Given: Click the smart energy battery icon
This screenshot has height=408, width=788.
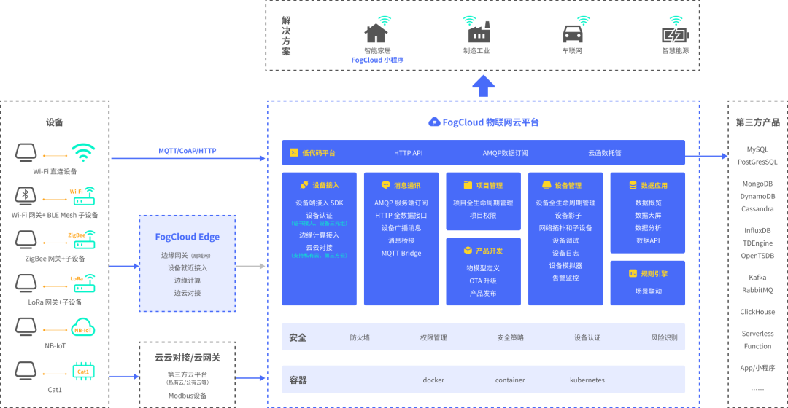Looking at the screenshot, I should (x=675, y=34).
